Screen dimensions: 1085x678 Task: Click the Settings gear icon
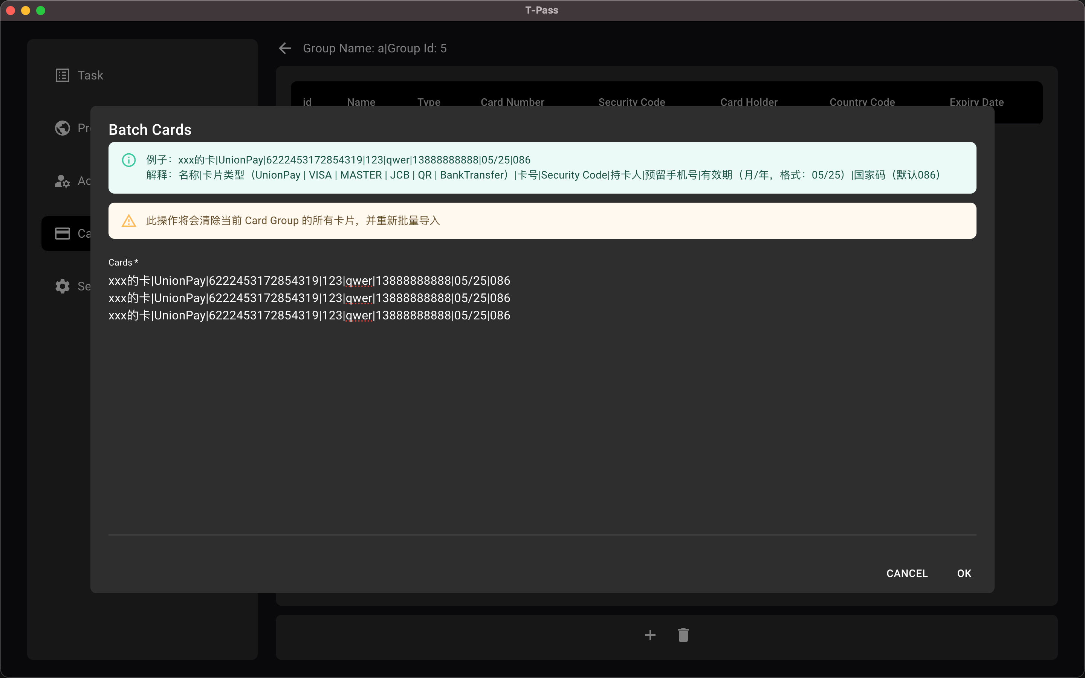coord(62,286)
